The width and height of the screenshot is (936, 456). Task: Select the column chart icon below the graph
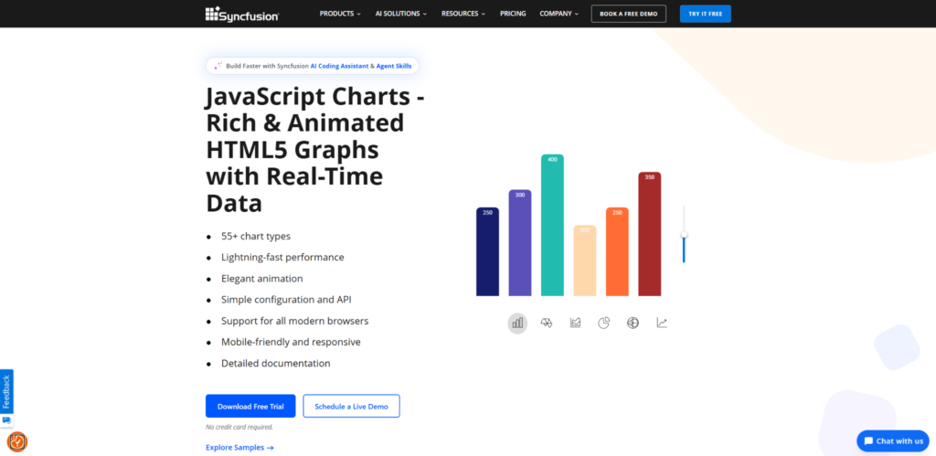click(517, 323)
